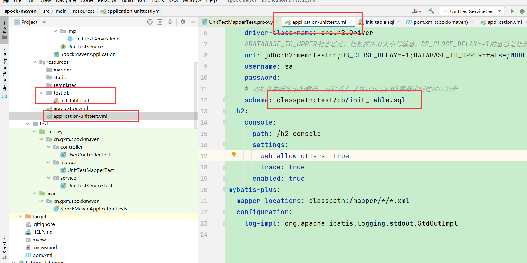The image size is (527, 263).
Task: Select SpockMavenApplication class
Action: tap(88, 54)
